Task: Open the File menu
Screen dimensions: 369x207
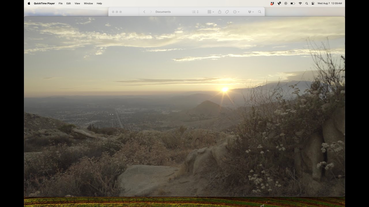Action: point(61,3)
